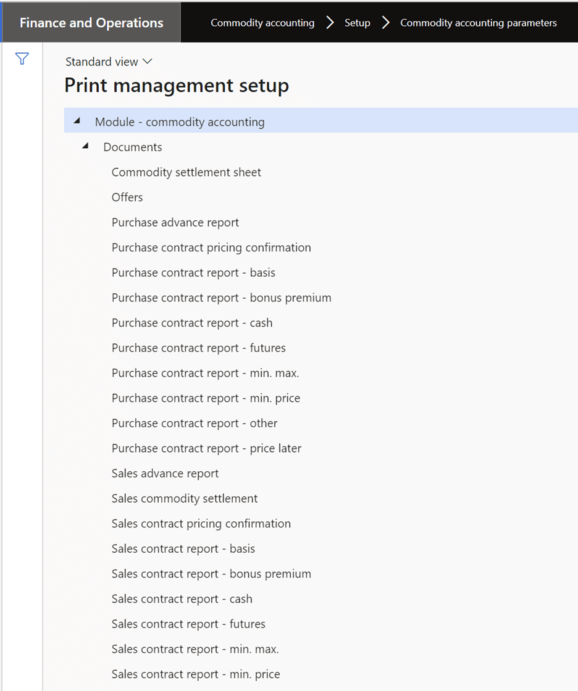
Task: Click the Finance and Operations home logo
Action: coord(90,22)
